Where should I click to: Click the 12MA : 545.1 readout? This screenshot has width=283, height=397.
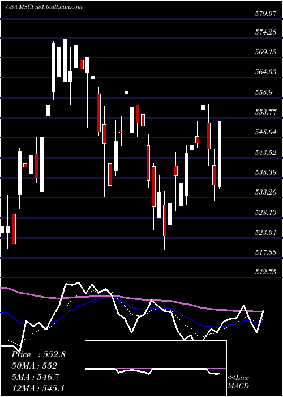coord(37,388)
